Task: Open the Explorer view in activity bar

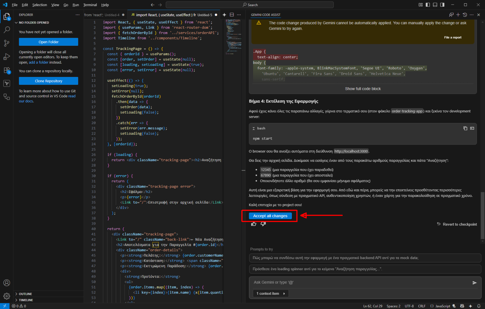Action: (x=7, y=16)
